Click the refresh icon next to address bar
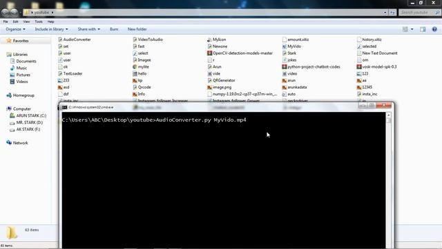 coord(392,12)
